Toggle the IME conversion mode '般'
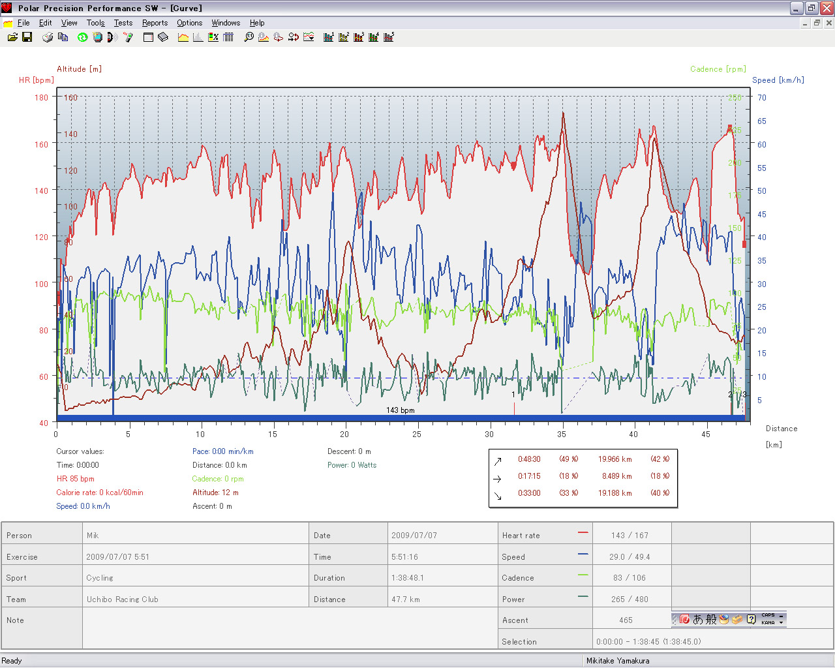This screenshot has height=668, width=835. pos(710,619)
